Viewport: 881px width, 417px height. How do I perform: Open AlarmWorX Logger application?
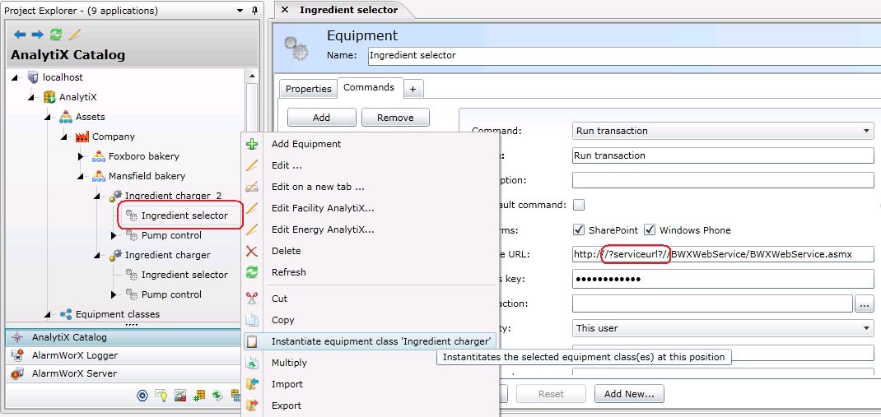pyautogui.click(x=74, y=355)
